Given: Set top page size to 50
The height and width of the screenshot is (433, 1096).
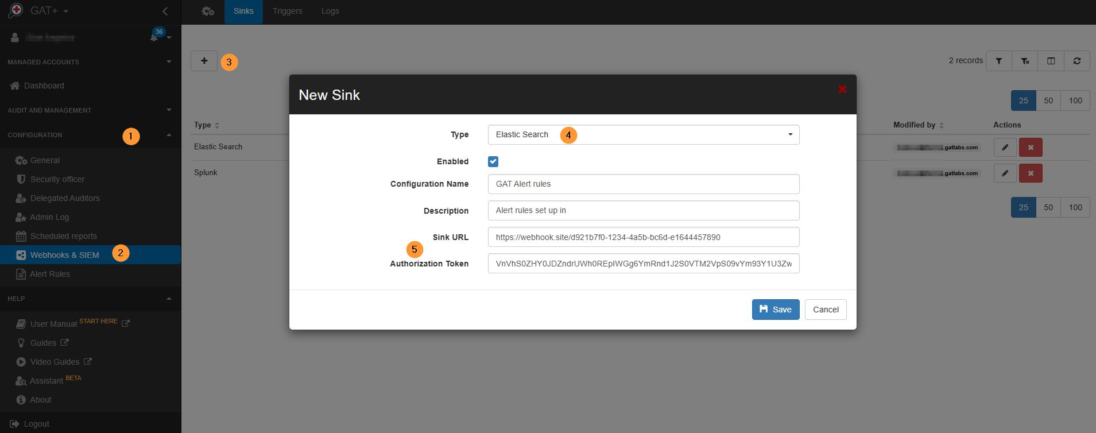Looking at the screenshot, I should point(1048,100).
